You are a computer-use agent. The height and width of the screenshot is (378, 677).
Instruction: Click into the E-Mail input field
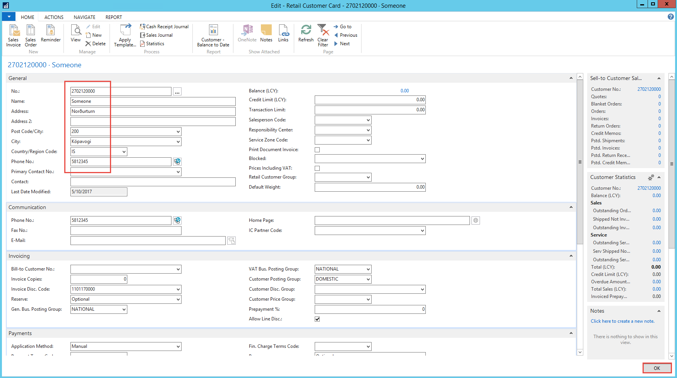pos(148,241)
